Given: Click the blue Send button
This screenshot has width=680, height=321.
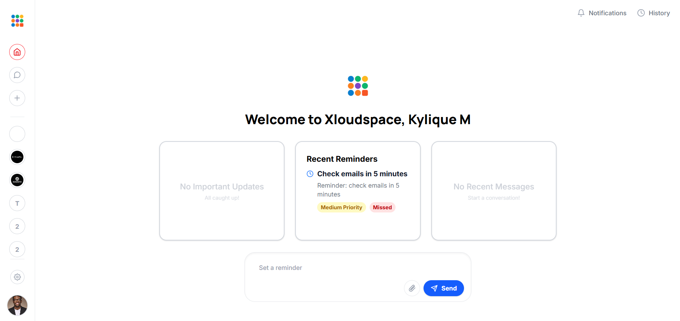Looking at the screenshot, I should pyautogui.click(x=444, y=288).
